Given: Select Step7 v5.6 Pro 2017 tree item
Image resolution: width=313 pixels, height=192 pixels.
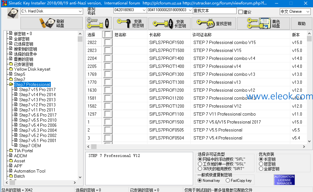Looking at the screenshot, I should pyautogui.click(x=38, y=115).
